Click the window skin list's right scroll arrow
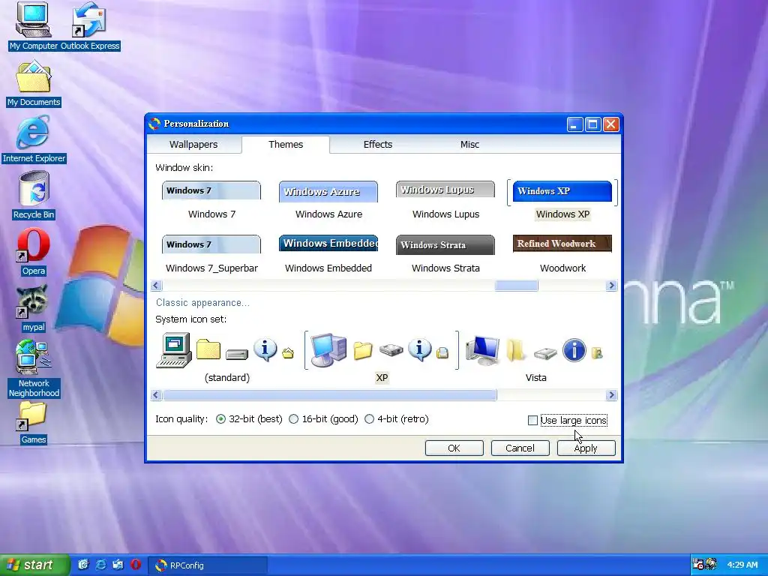Screen dimensions: 768x576 coord(611,286)
